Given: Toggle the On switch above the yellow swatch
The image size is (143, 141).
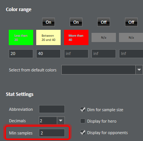Looking at the screenshot, I should click(x=48, y=22).
